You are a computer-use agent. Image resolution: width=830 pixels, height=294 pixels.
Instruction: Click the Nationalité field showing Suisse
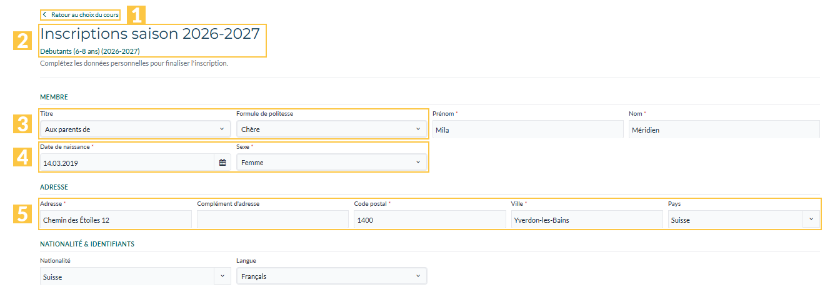[127, 276]
